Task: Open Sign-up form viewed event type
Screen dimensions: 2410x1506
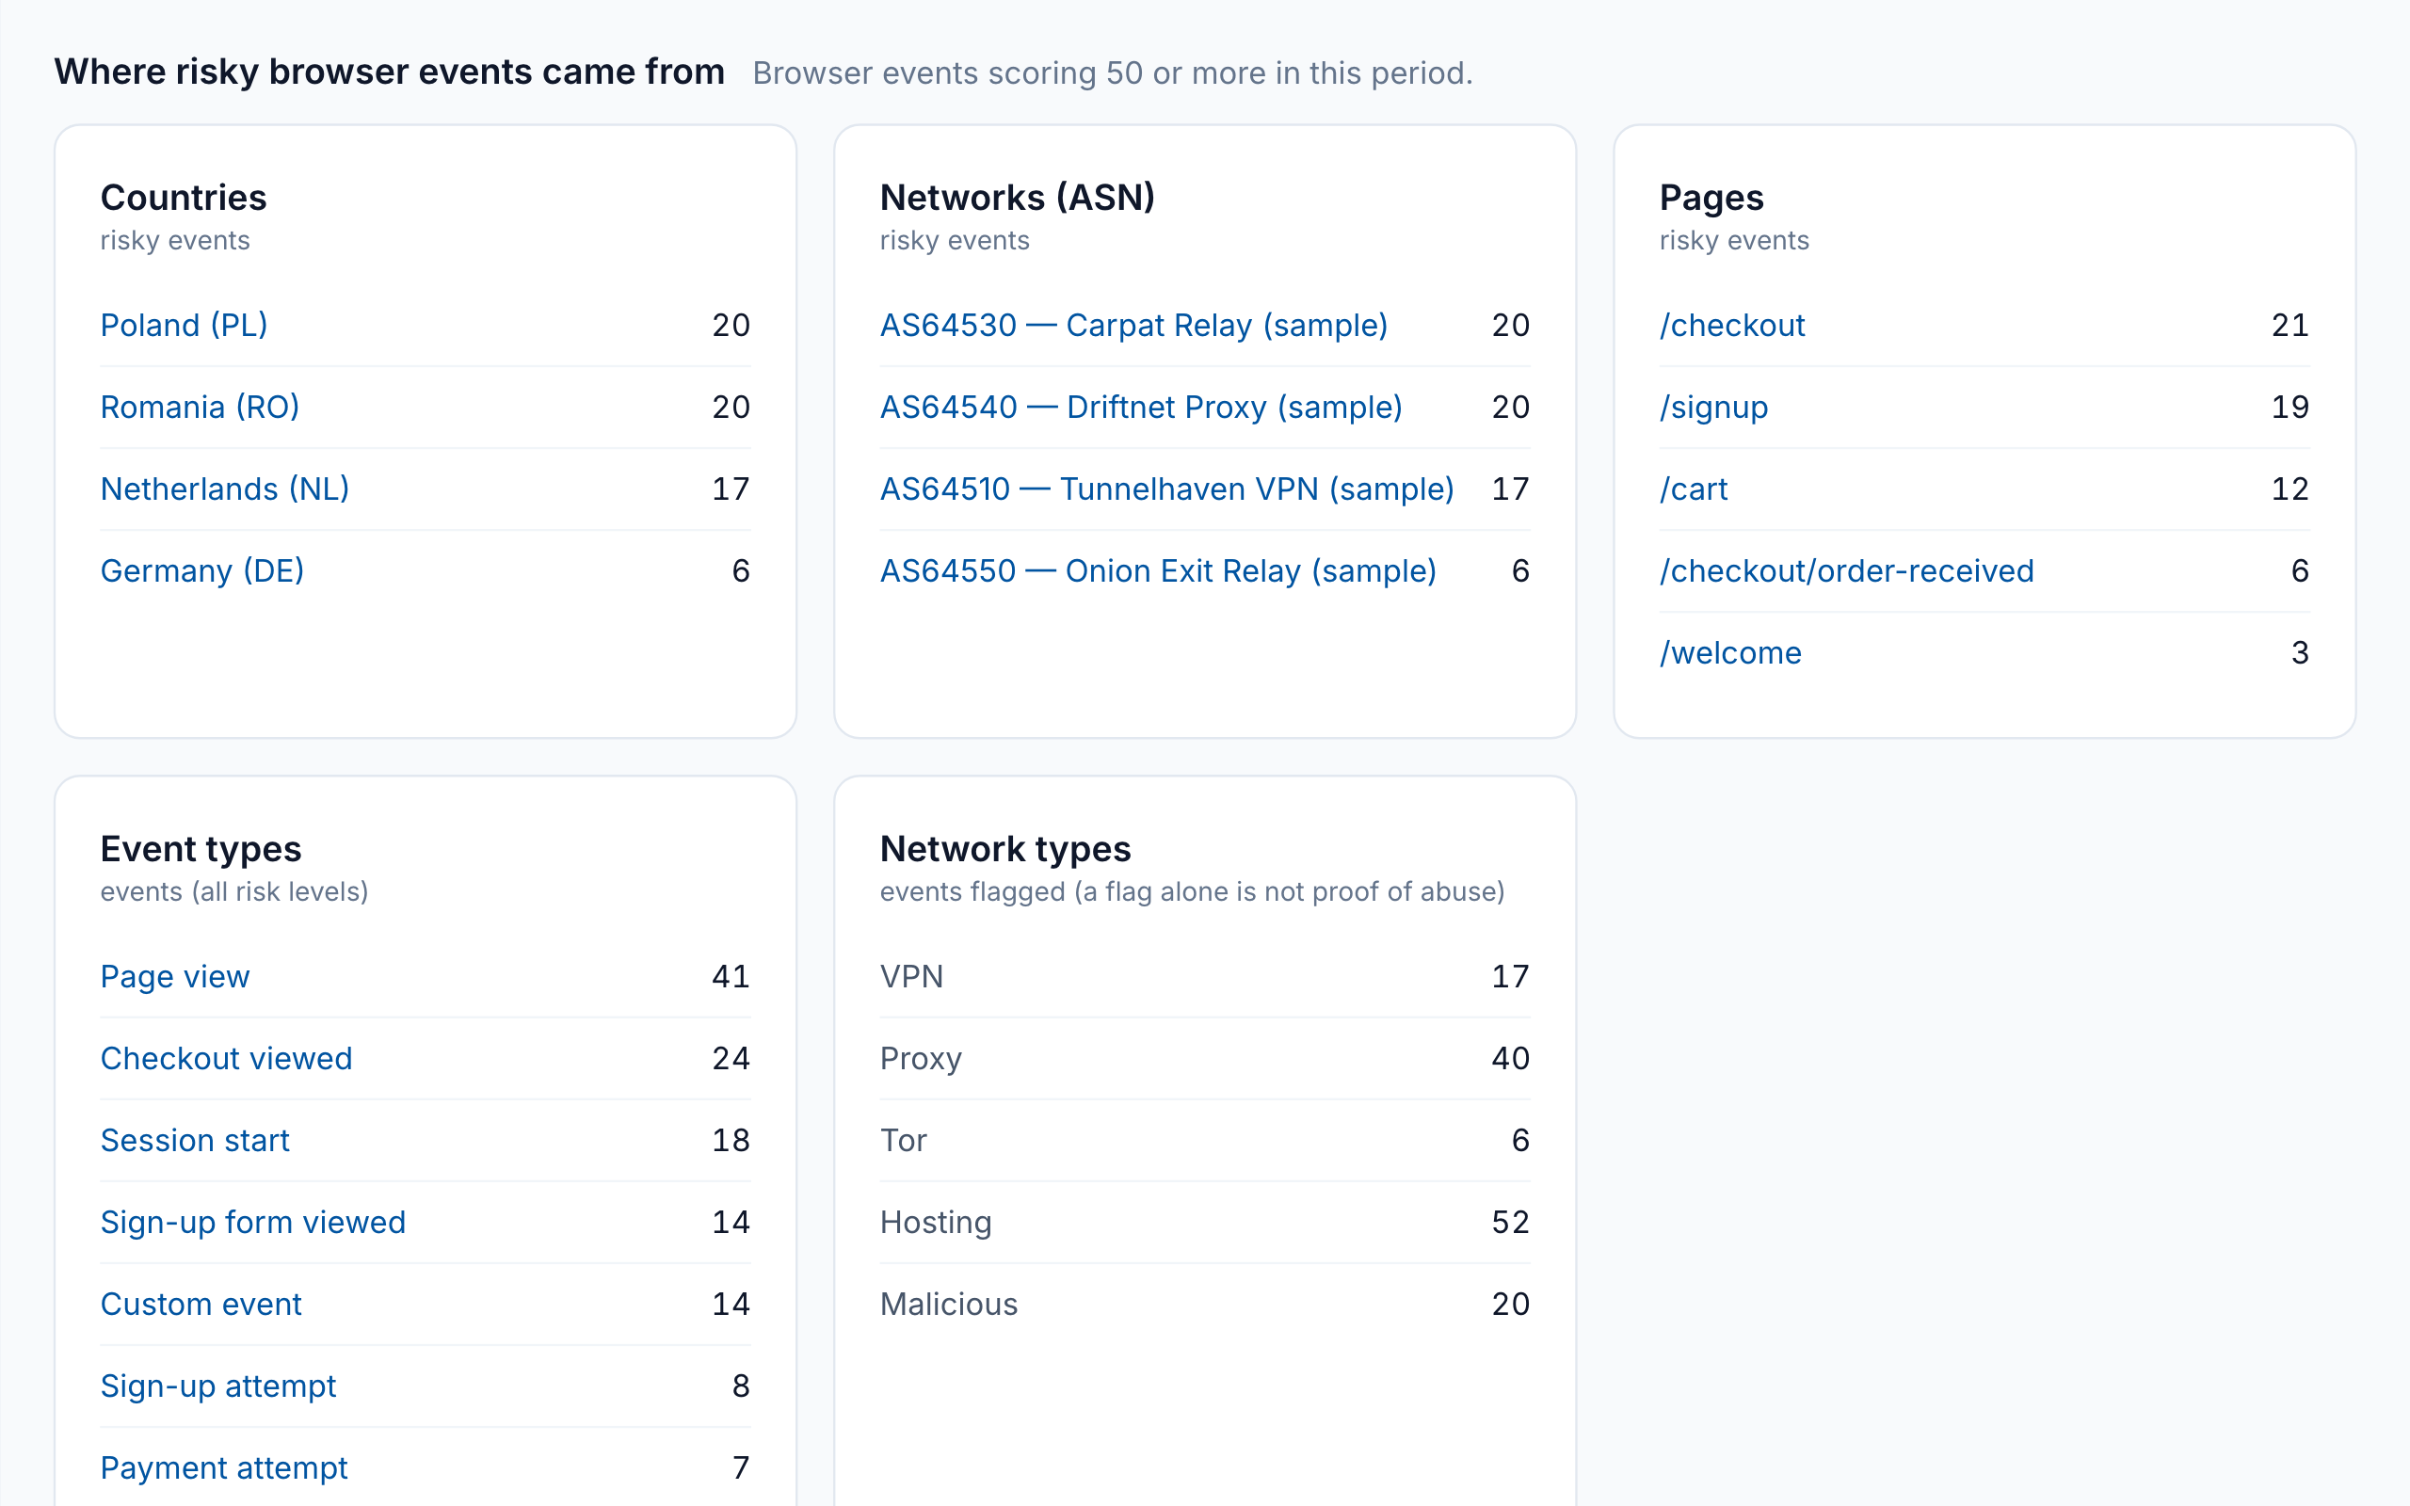Action: [254, 1221]
